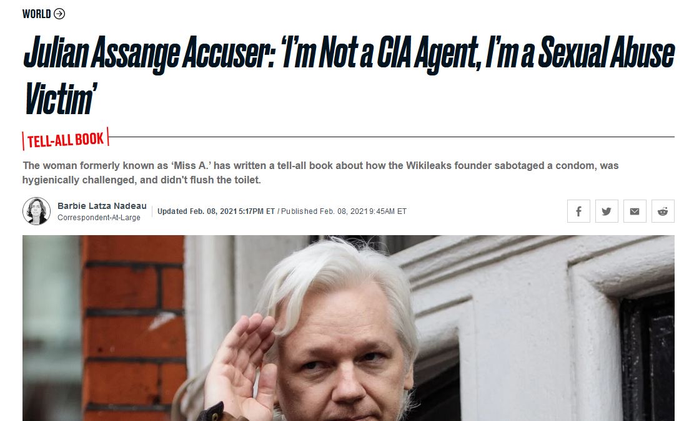
Task: Share article on Twitter
Action: coord(607,211)
